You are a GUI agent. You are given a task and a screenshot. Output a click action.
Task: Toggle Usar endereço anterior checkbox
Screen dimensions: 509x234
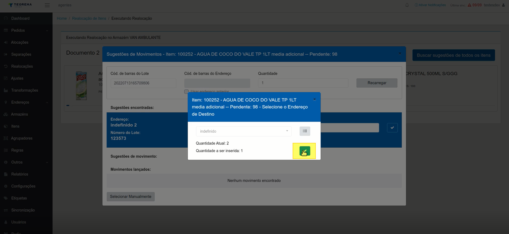point(186,92)
